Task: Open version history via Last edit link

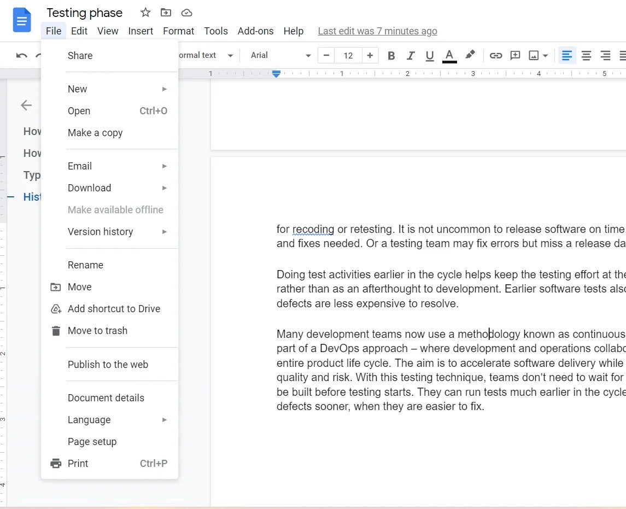Action: click(x=377, y=31)
